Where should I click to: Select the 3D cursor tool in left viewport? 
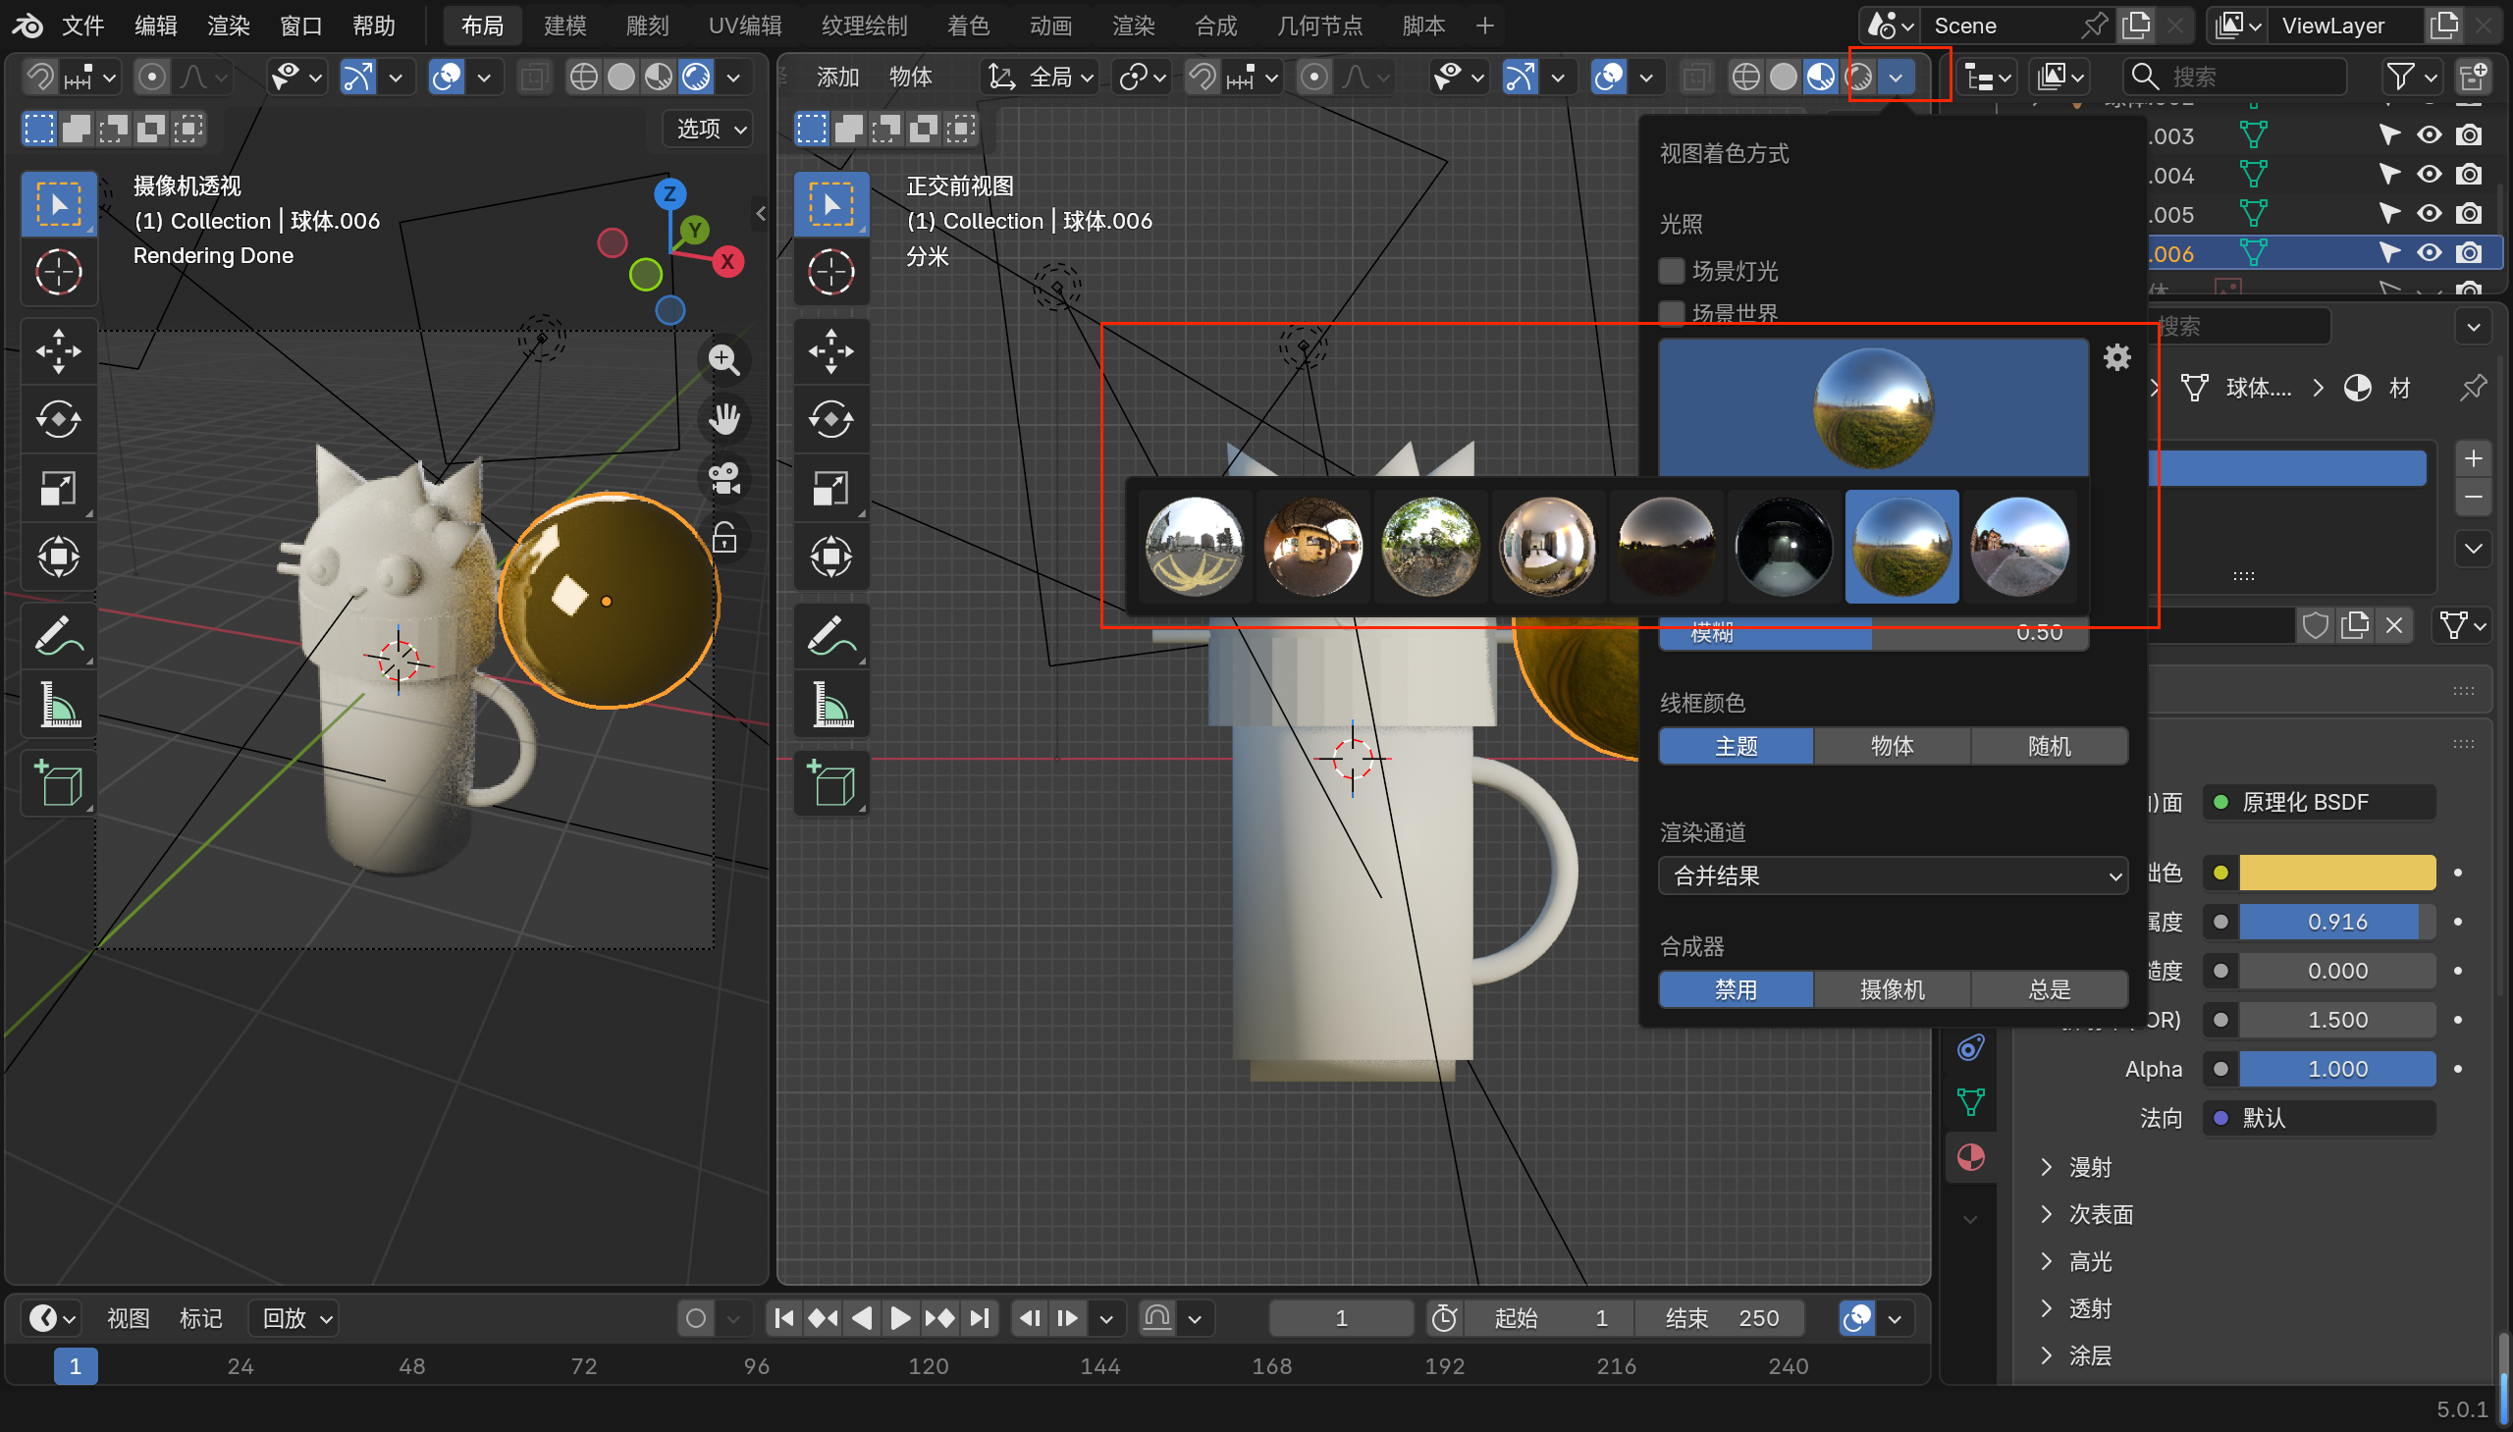click(x=58, y=273)
